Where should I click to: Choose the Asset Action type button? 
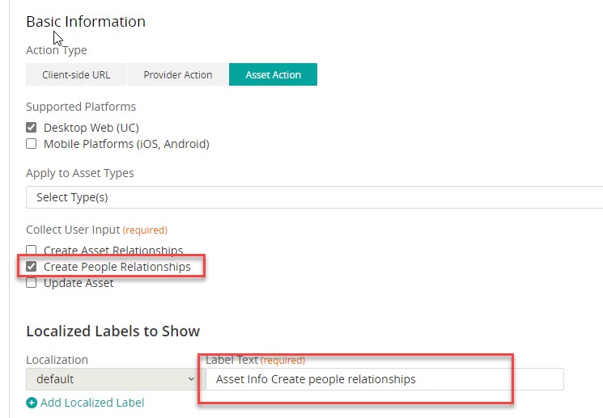pos(273,74)
